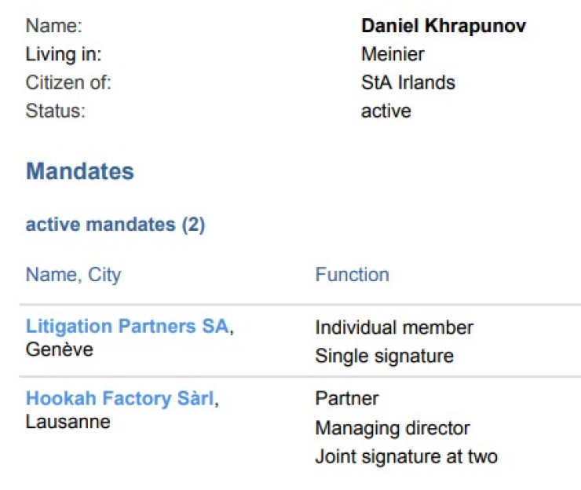The height and width of the screenshot is (490, 581).
Task: Click the Status: label
Action: point(55,111)
